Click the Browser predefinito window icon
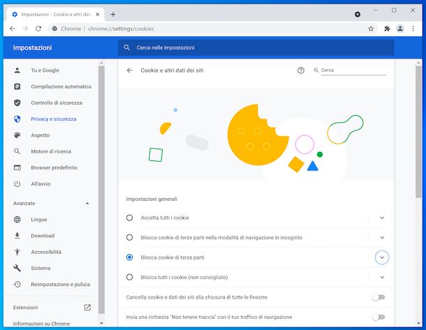Image resolution: width=426 pixels, height=330 pixels. coord(17,167)
